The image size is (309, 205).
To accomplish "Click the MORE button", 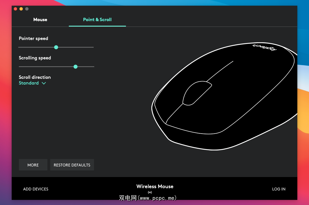I will click(x=33, y=165).
